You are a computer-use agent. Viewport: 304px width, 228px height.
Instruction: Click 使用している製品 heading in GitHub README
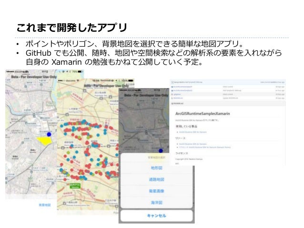click(186, 126)
